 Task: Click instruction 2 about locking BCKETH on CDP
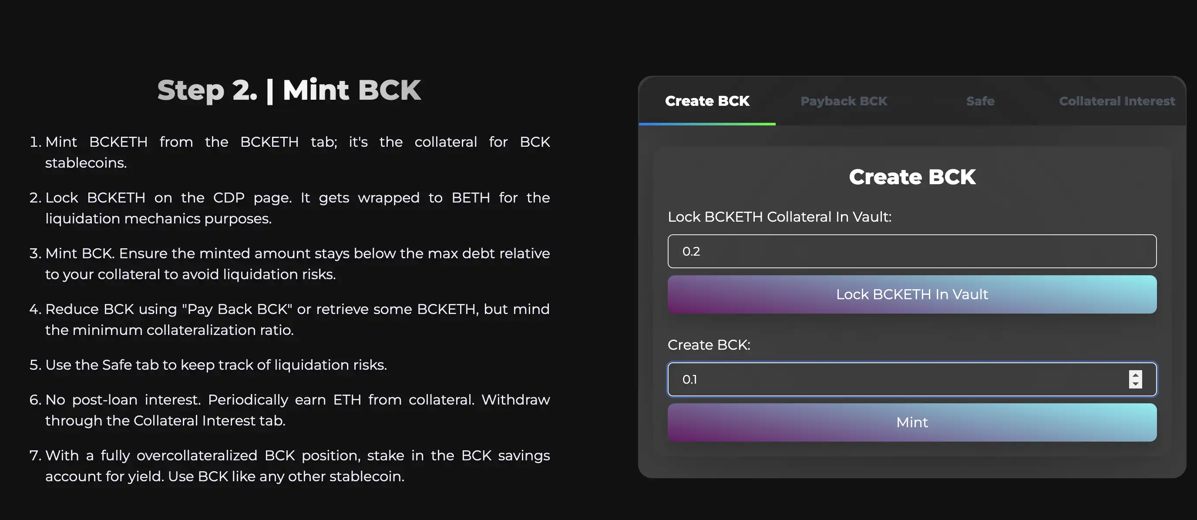(289, 208)
